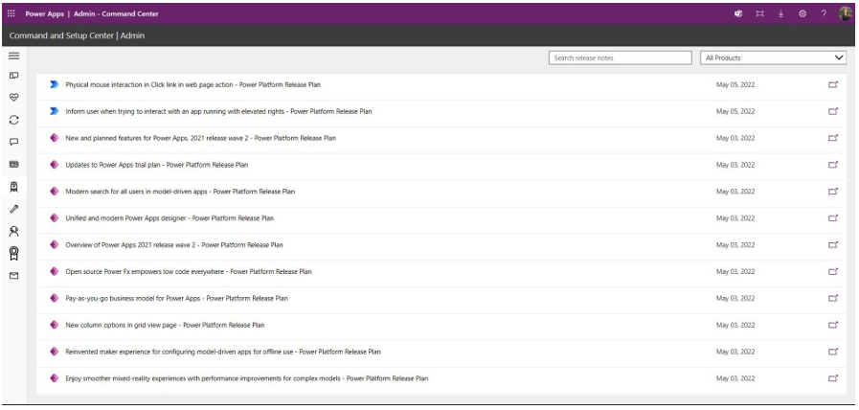The height and width of the screenshot is (410, 859).
Task: Open help via question mark icon
Action: tap(822, 14)
